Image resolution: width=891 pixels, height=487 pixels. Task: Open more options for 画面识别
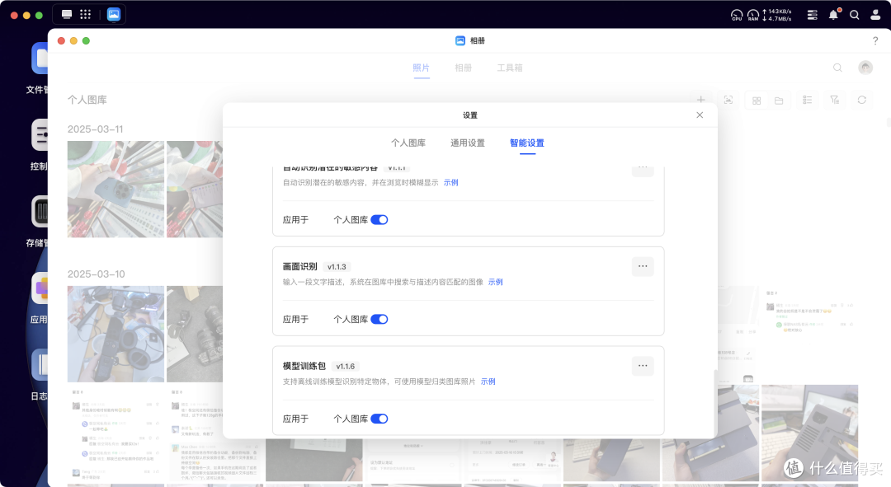pyautogui.click(x=643, y=266)
